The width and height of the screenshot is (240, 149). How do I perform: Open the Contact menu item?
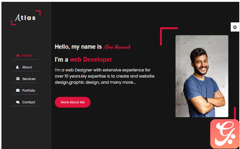26,102
